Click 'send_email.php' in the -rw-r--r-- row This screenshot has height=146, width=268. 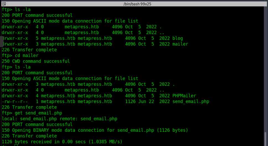(x=191, y=101)
